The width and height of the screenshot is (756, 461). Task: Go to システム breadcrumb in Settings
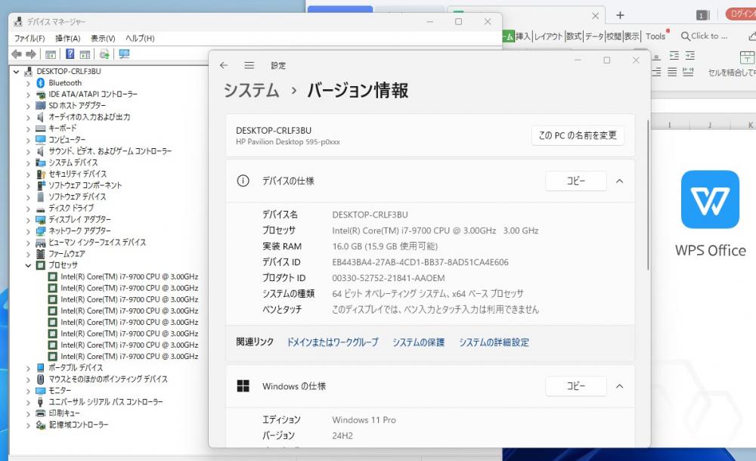[x=251, y=90]
